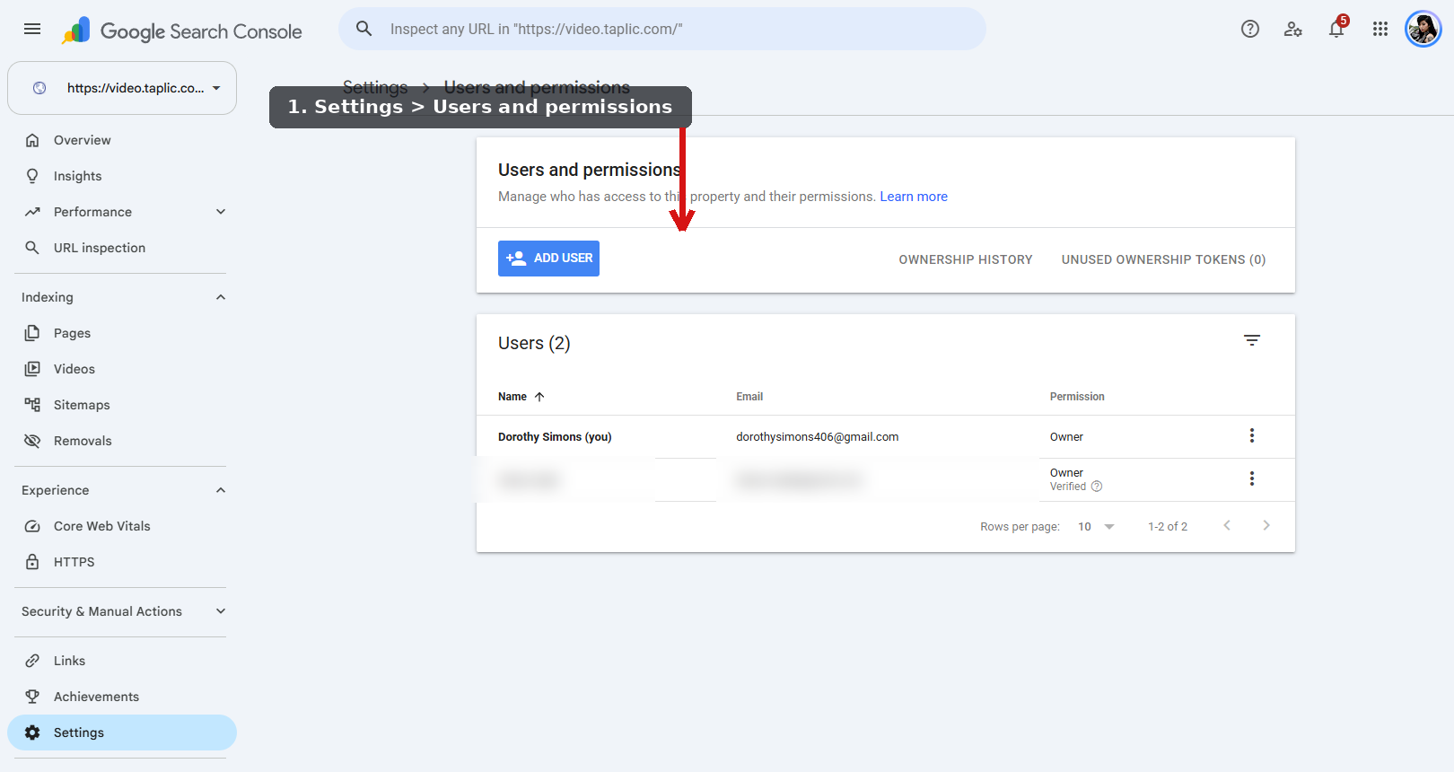1454x772 pixels.
Task: Show help for the Verified status
Action: click(1097, 487)
